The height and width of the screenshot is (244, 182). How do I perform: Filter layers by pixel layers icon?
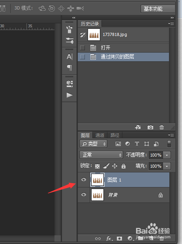pyautogui.click(x=118, y=144)
